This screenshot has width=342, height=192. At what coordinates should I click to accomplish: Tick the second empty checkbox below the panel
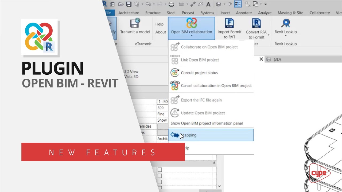click(160, 176)
